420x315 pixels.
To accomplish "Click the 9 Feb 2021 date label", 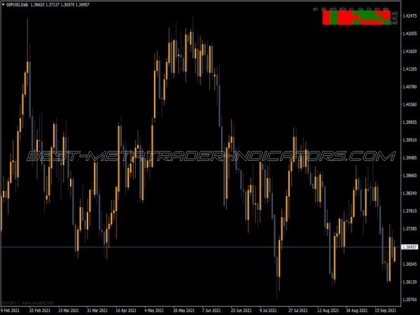I will (x=11, y=309).
